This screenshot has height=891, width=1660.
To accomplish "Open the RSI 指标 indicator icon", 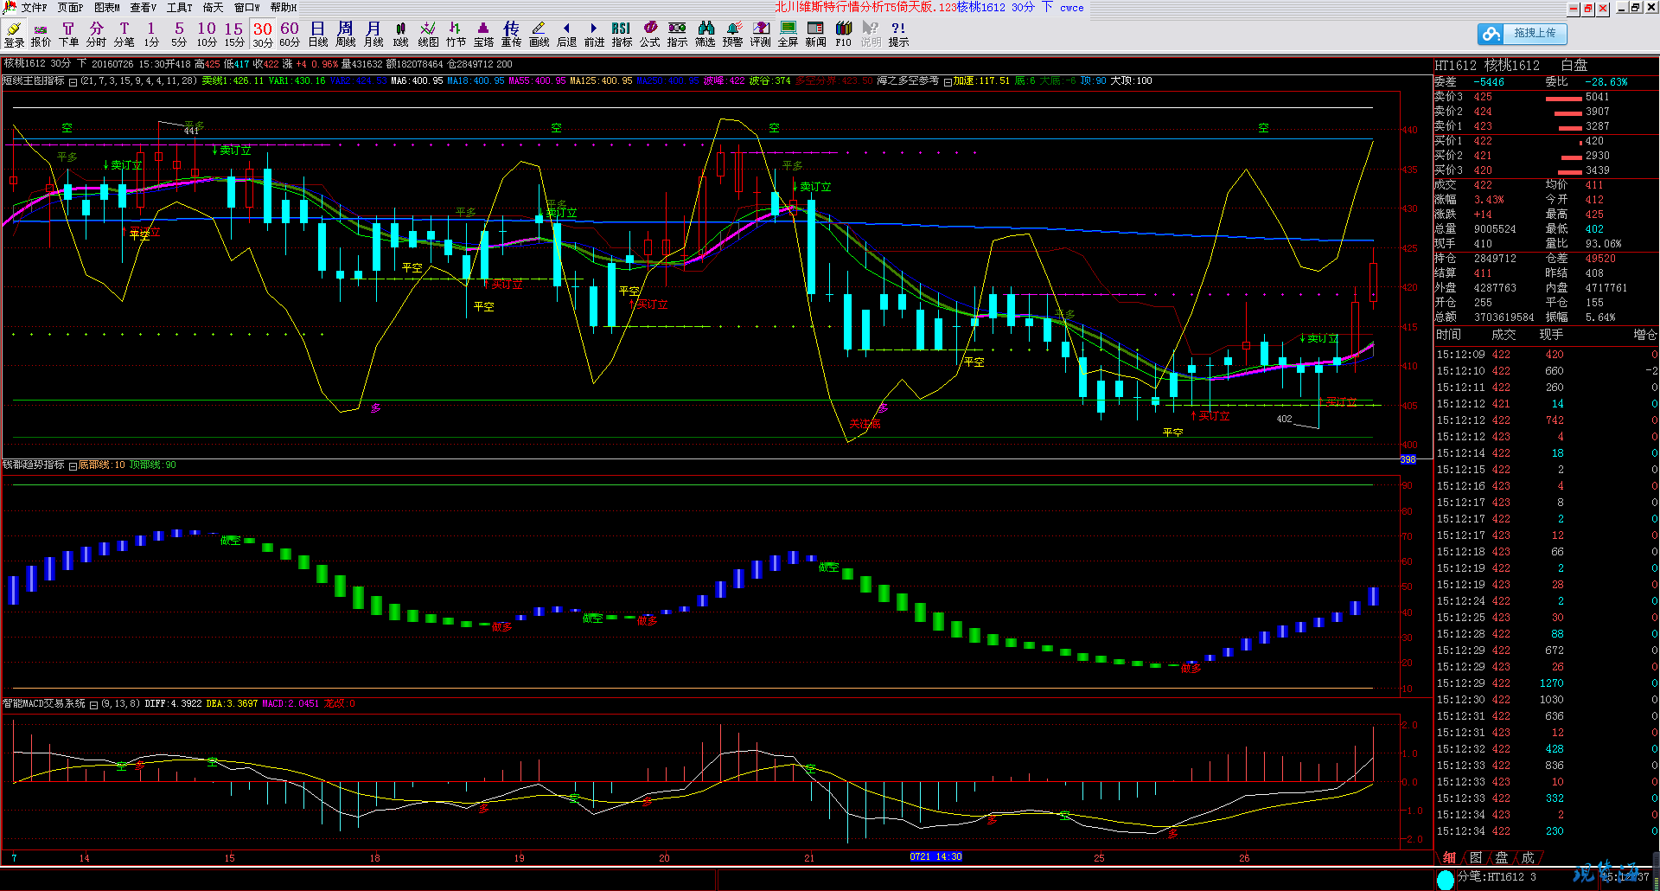I will [622, 35].
